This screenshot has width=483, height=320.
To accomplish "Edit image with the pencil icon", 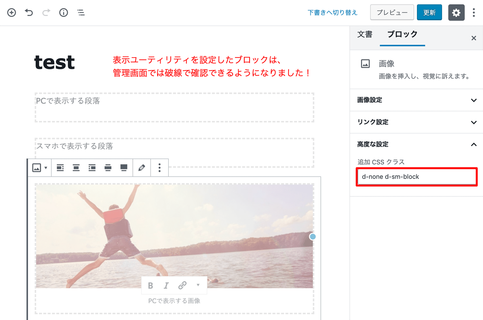I will tap(142, 168).
